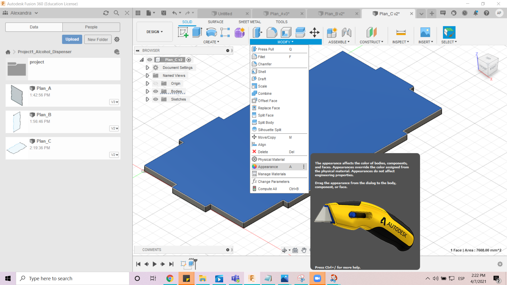Click the timeline Play button
507x285 pixels.
[x=155, y=264]
